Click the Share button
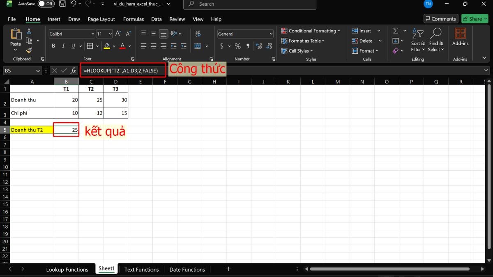 (x=475, y=18)
